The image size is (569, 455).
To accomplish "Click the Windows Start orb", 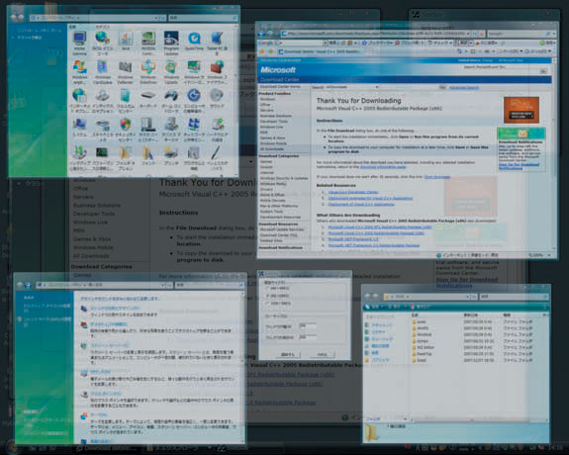I will 12,447.
